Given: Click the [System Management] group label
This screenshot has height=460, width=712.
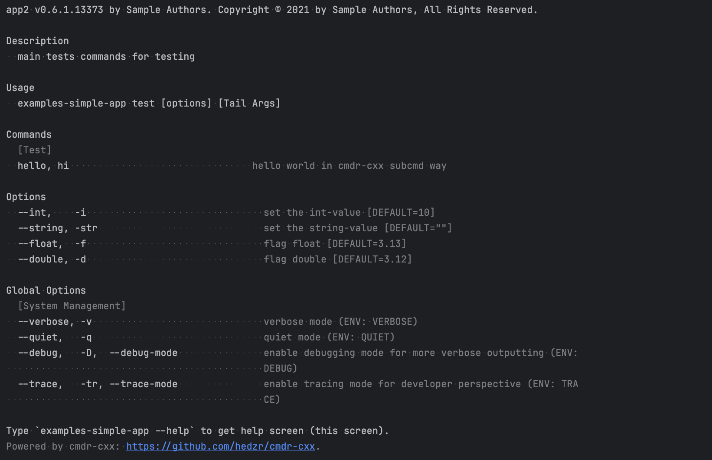Looking at the screenshot, I should [x=72, y=306].
